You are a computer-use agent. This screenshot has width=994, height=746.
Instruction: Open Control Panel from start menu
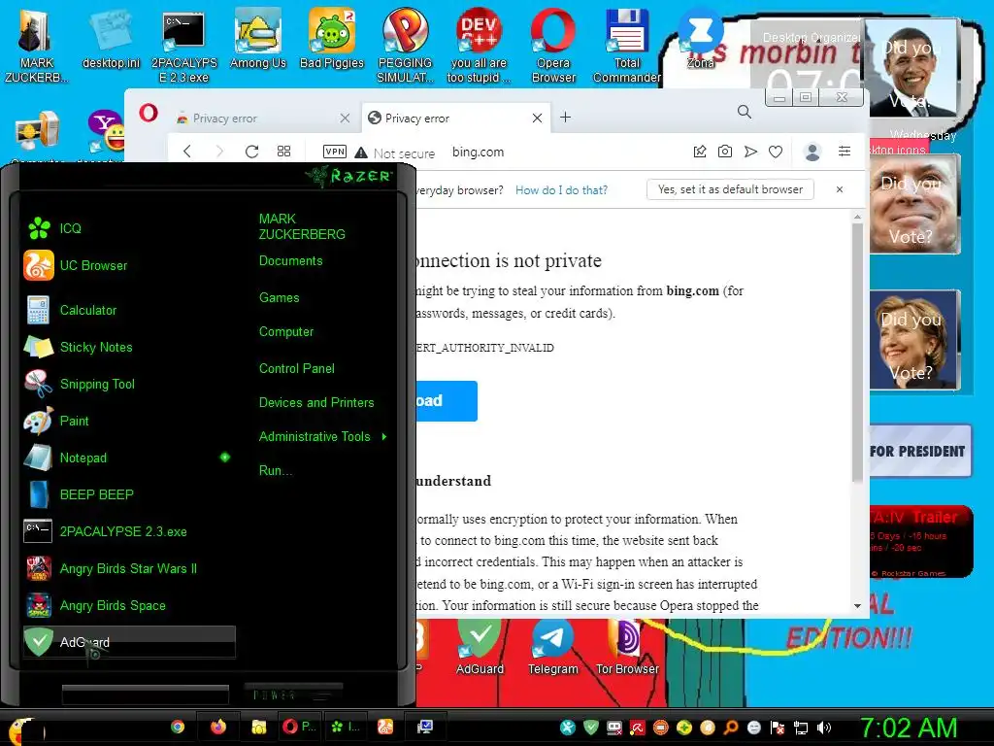(297, 368)
